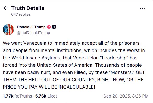Click the 5.76k likes number

(41, 96)
